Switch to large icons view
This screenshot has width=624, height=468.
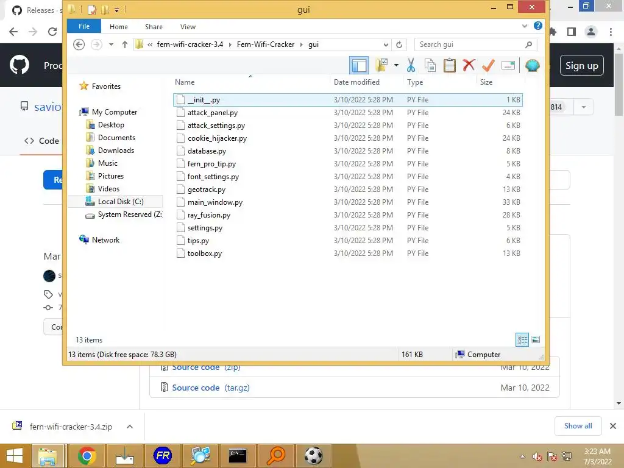click(536, 339)
